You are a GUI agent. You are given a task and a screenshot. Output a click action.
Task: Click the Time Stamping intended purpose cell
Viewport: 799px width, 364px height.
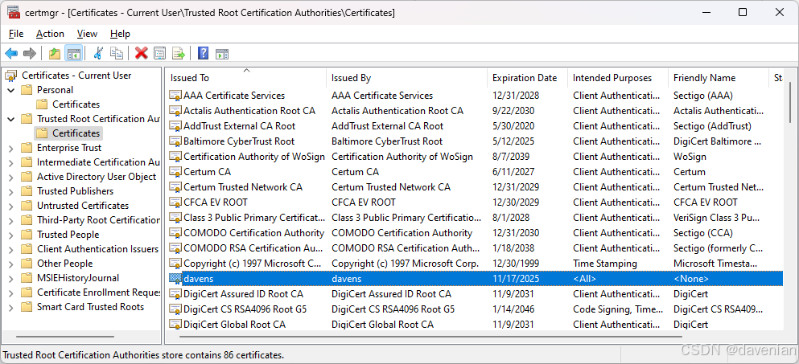(605, 264)
